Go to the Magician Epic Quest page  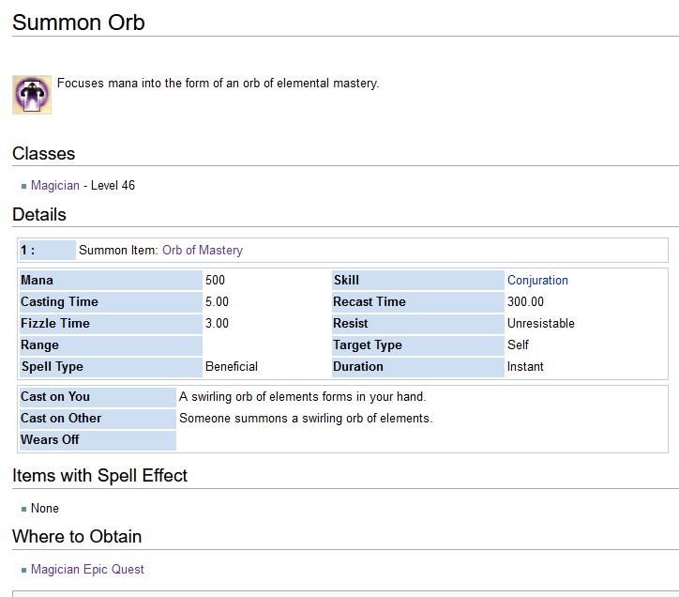[87, 570]
